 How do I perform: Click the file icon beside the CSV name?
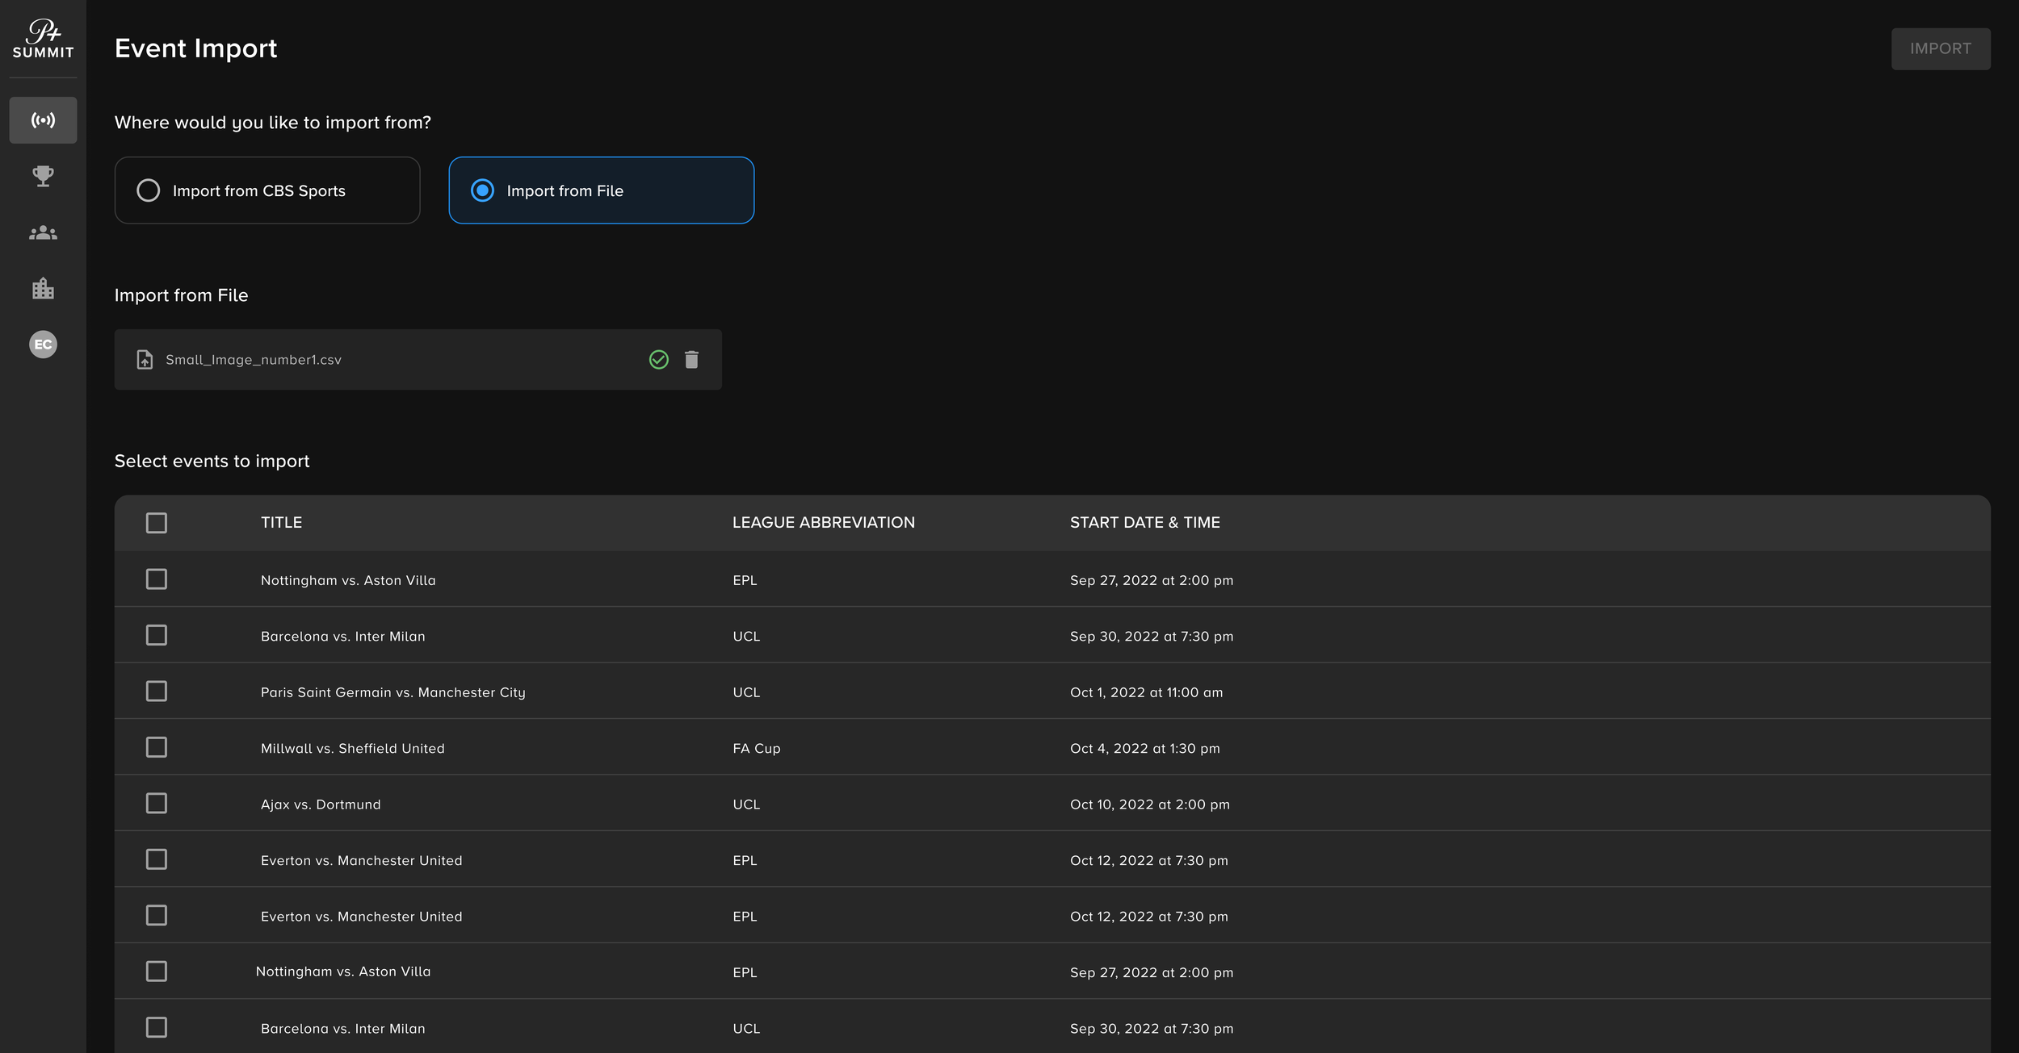(x=145, y=360)
